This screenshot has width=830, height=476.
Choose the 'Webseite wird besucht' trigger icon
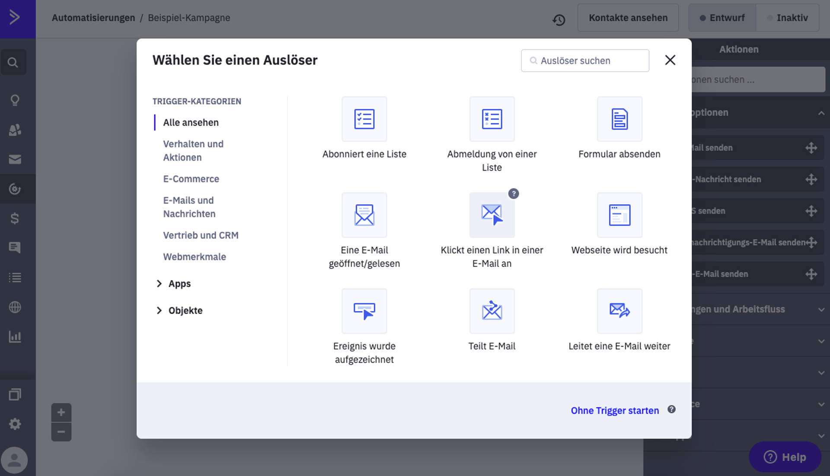619,215
